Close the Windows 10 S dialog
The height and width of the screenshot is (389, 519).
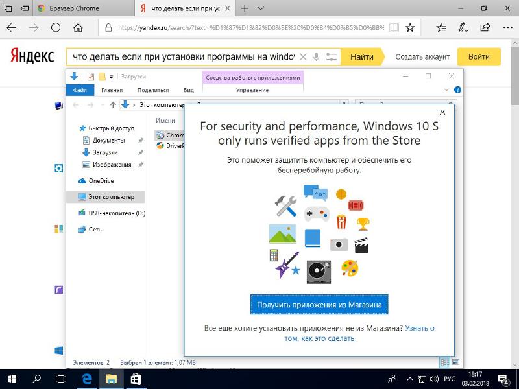442,112
